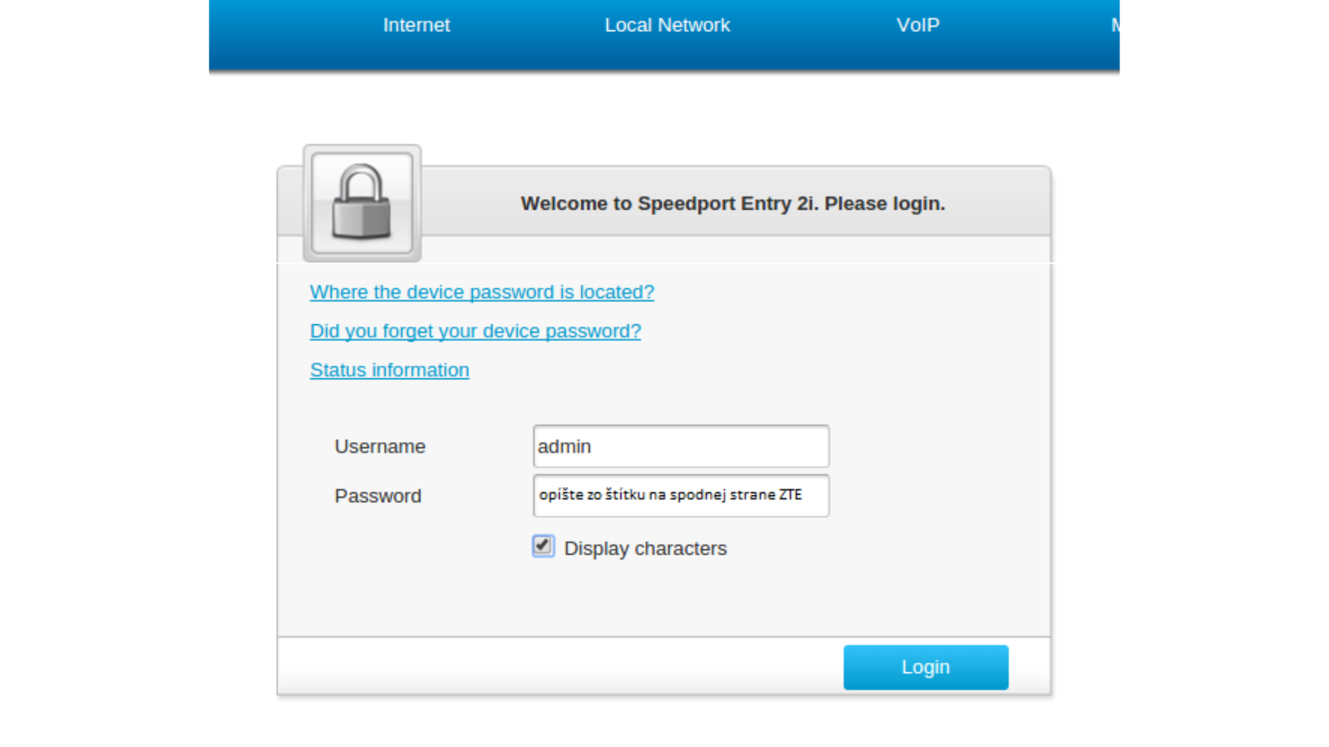Viewport: 1329px width, 747px height.
Task: Click the padlock icon in the login header
Action: (362, 203)
